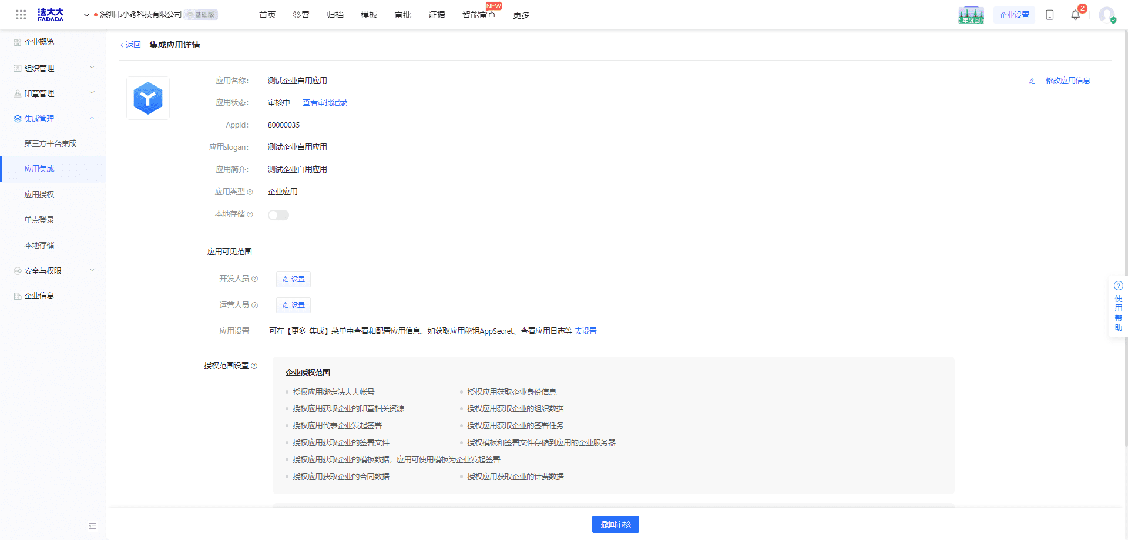Open notifications bell icon

coord(1076,15)
